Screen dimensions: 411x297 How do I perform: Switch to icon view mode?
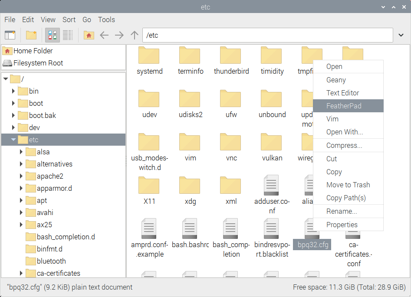[52, 35]
